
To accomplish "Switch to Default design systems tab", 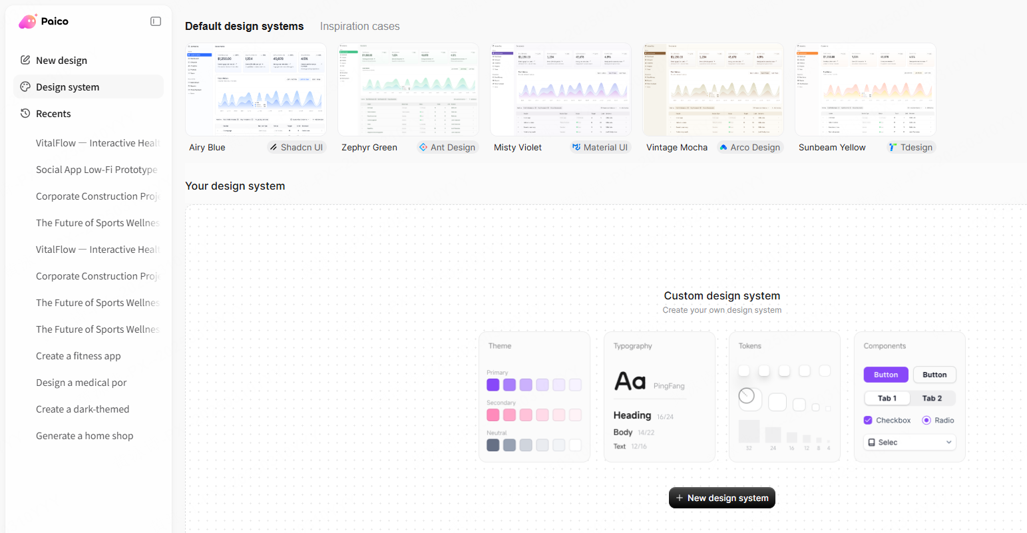I will [x=244, y=26].
